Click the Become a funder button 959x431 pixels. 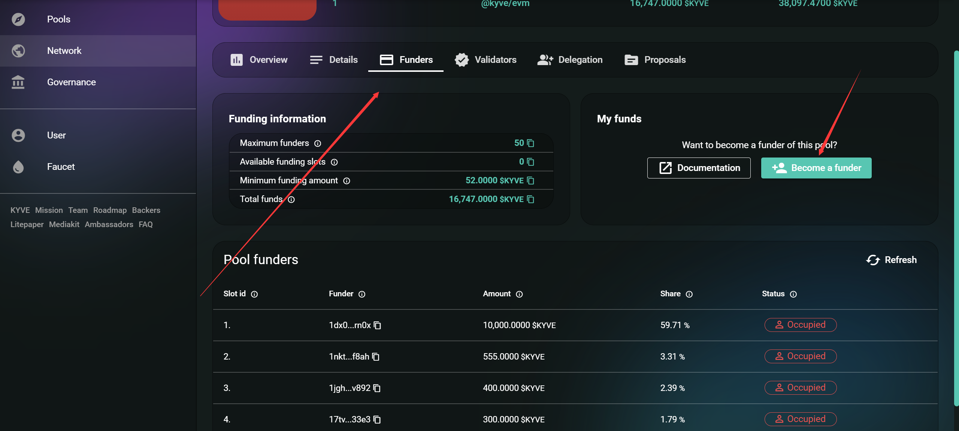pos(816,168)
